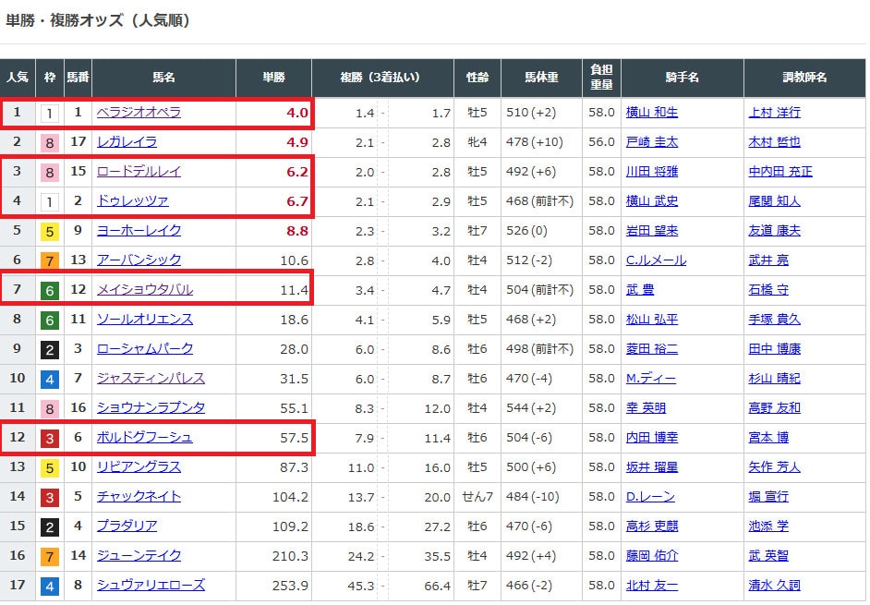Click the orange frame 7 badge beside アーバンシック
This screenshot has width=870, height=605.
click(49, 260)
